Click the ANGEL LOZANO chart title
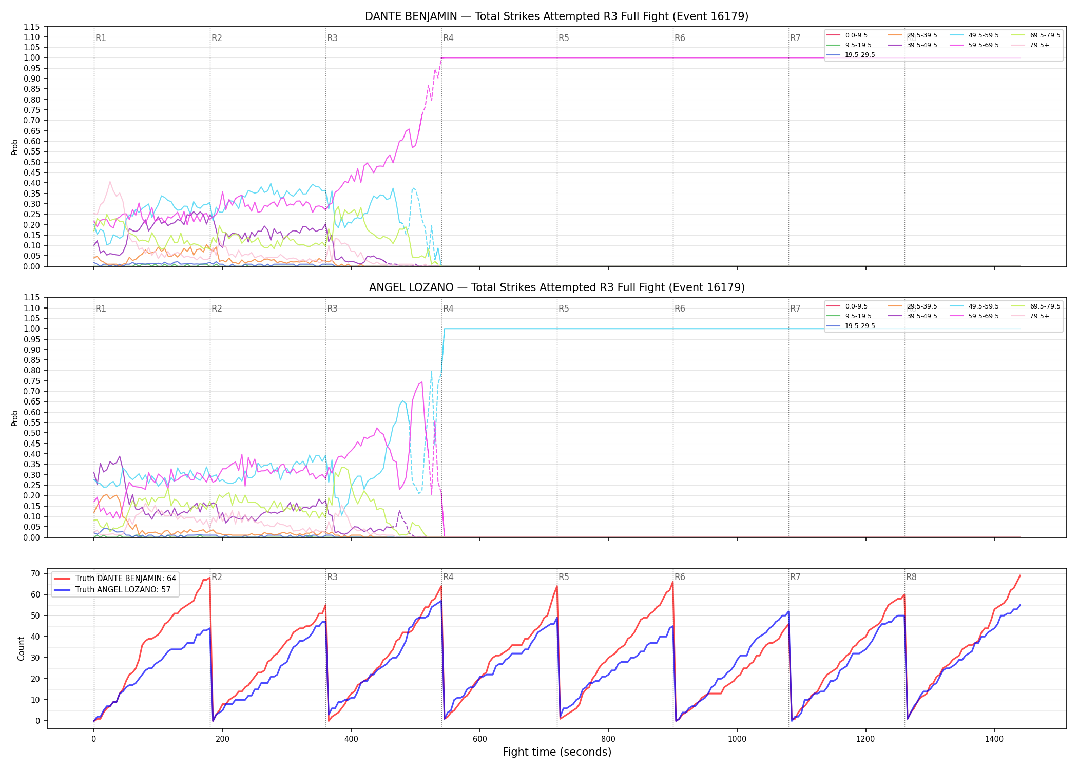This screenshot has height=770, width=1078. 556,287
